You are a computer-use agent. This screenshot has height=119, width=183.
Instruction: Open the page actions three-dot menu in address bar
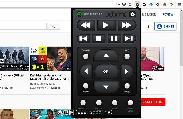click(118, 4)
